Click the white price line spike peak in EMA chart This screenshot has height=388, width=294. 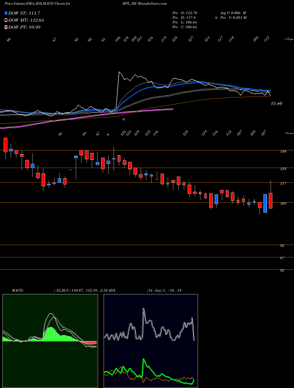[119, 72]
